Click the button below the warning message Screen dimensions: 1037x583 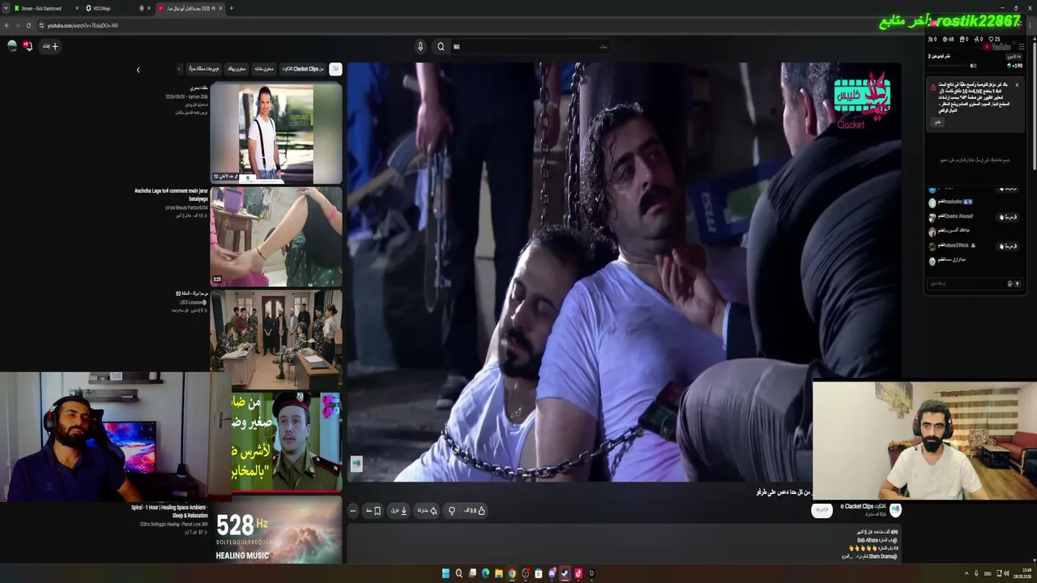[938, 122]
